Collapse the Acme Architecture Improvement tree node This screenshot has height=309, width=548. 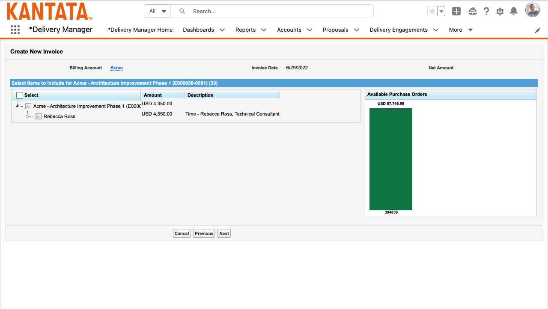pyautogui.click(x=17, y=106)
